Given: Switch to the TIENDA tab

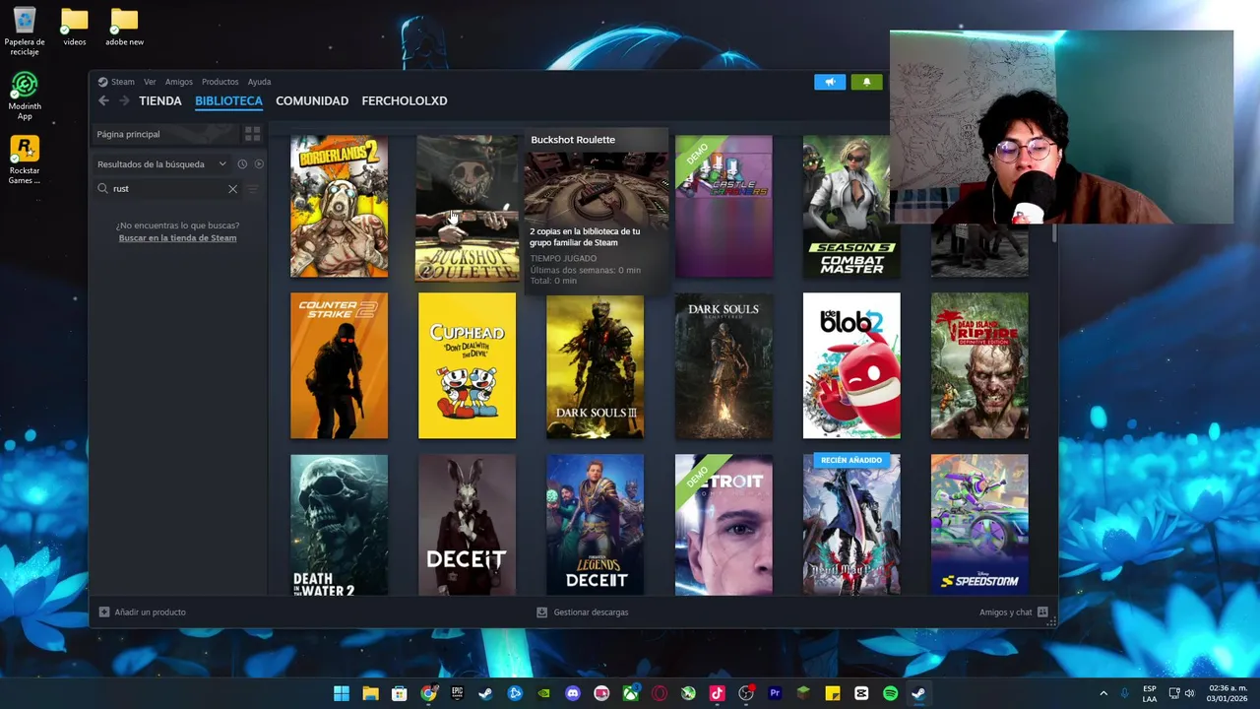Looking at the screenshot, I should pos(160,100).
